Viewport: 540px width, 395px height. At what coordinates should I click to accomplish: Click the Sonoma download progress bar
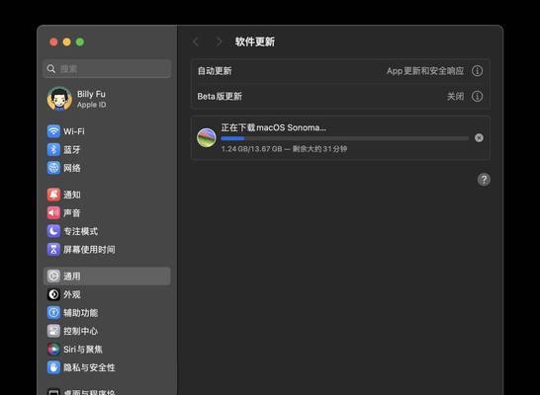coord(345,138)
